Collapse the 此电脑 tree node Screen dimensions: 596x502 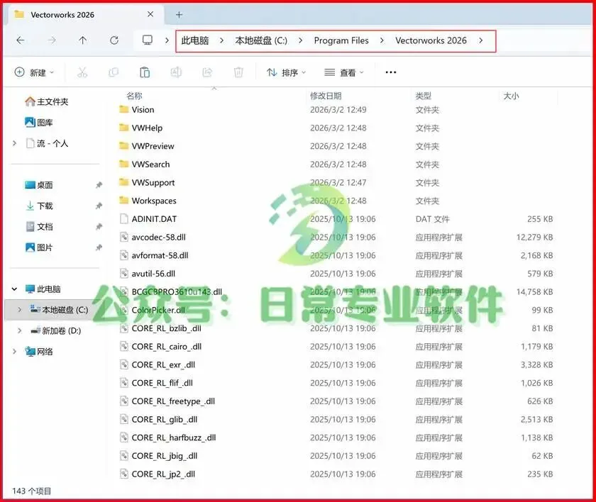pos(14,289)
